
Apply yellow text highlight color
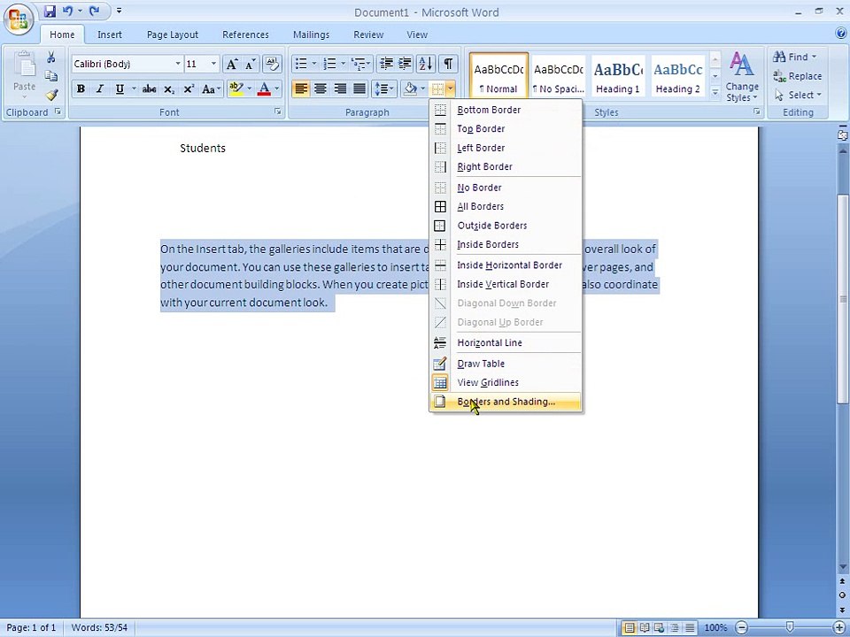pyautogui.click(x=236, y=88)
